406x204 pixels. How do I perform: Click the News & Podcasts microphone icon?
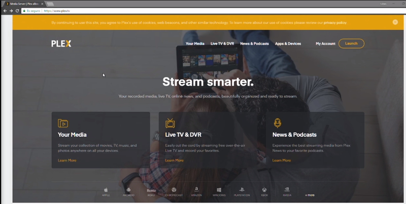coord(277,123)
